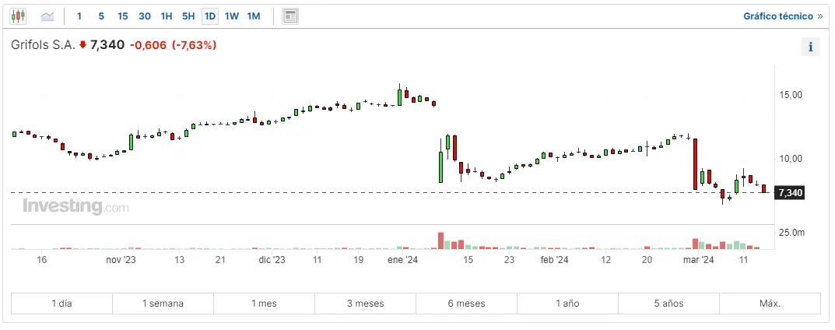The width and height of the screenshot is (835, 330).
Task: Click the feb '24 date axis label
Action: (554, 260)
